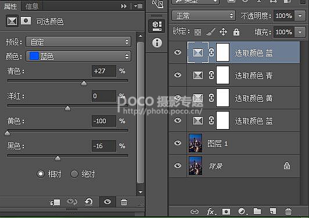Delete adjustment via Properties panel trash icon

[x=124, y=202]
